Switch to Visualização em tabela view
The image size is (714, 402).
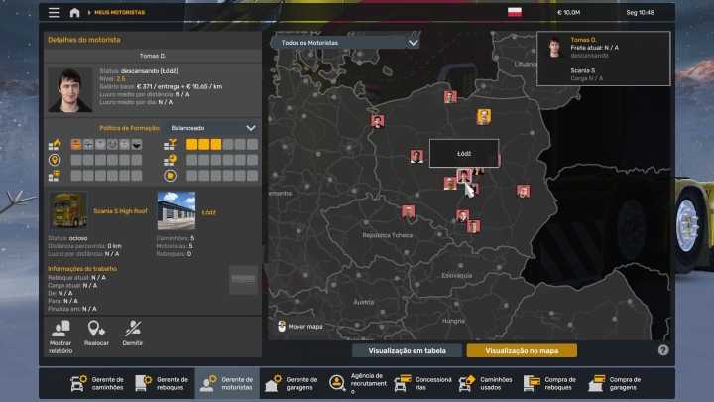[x=408, y=350]
